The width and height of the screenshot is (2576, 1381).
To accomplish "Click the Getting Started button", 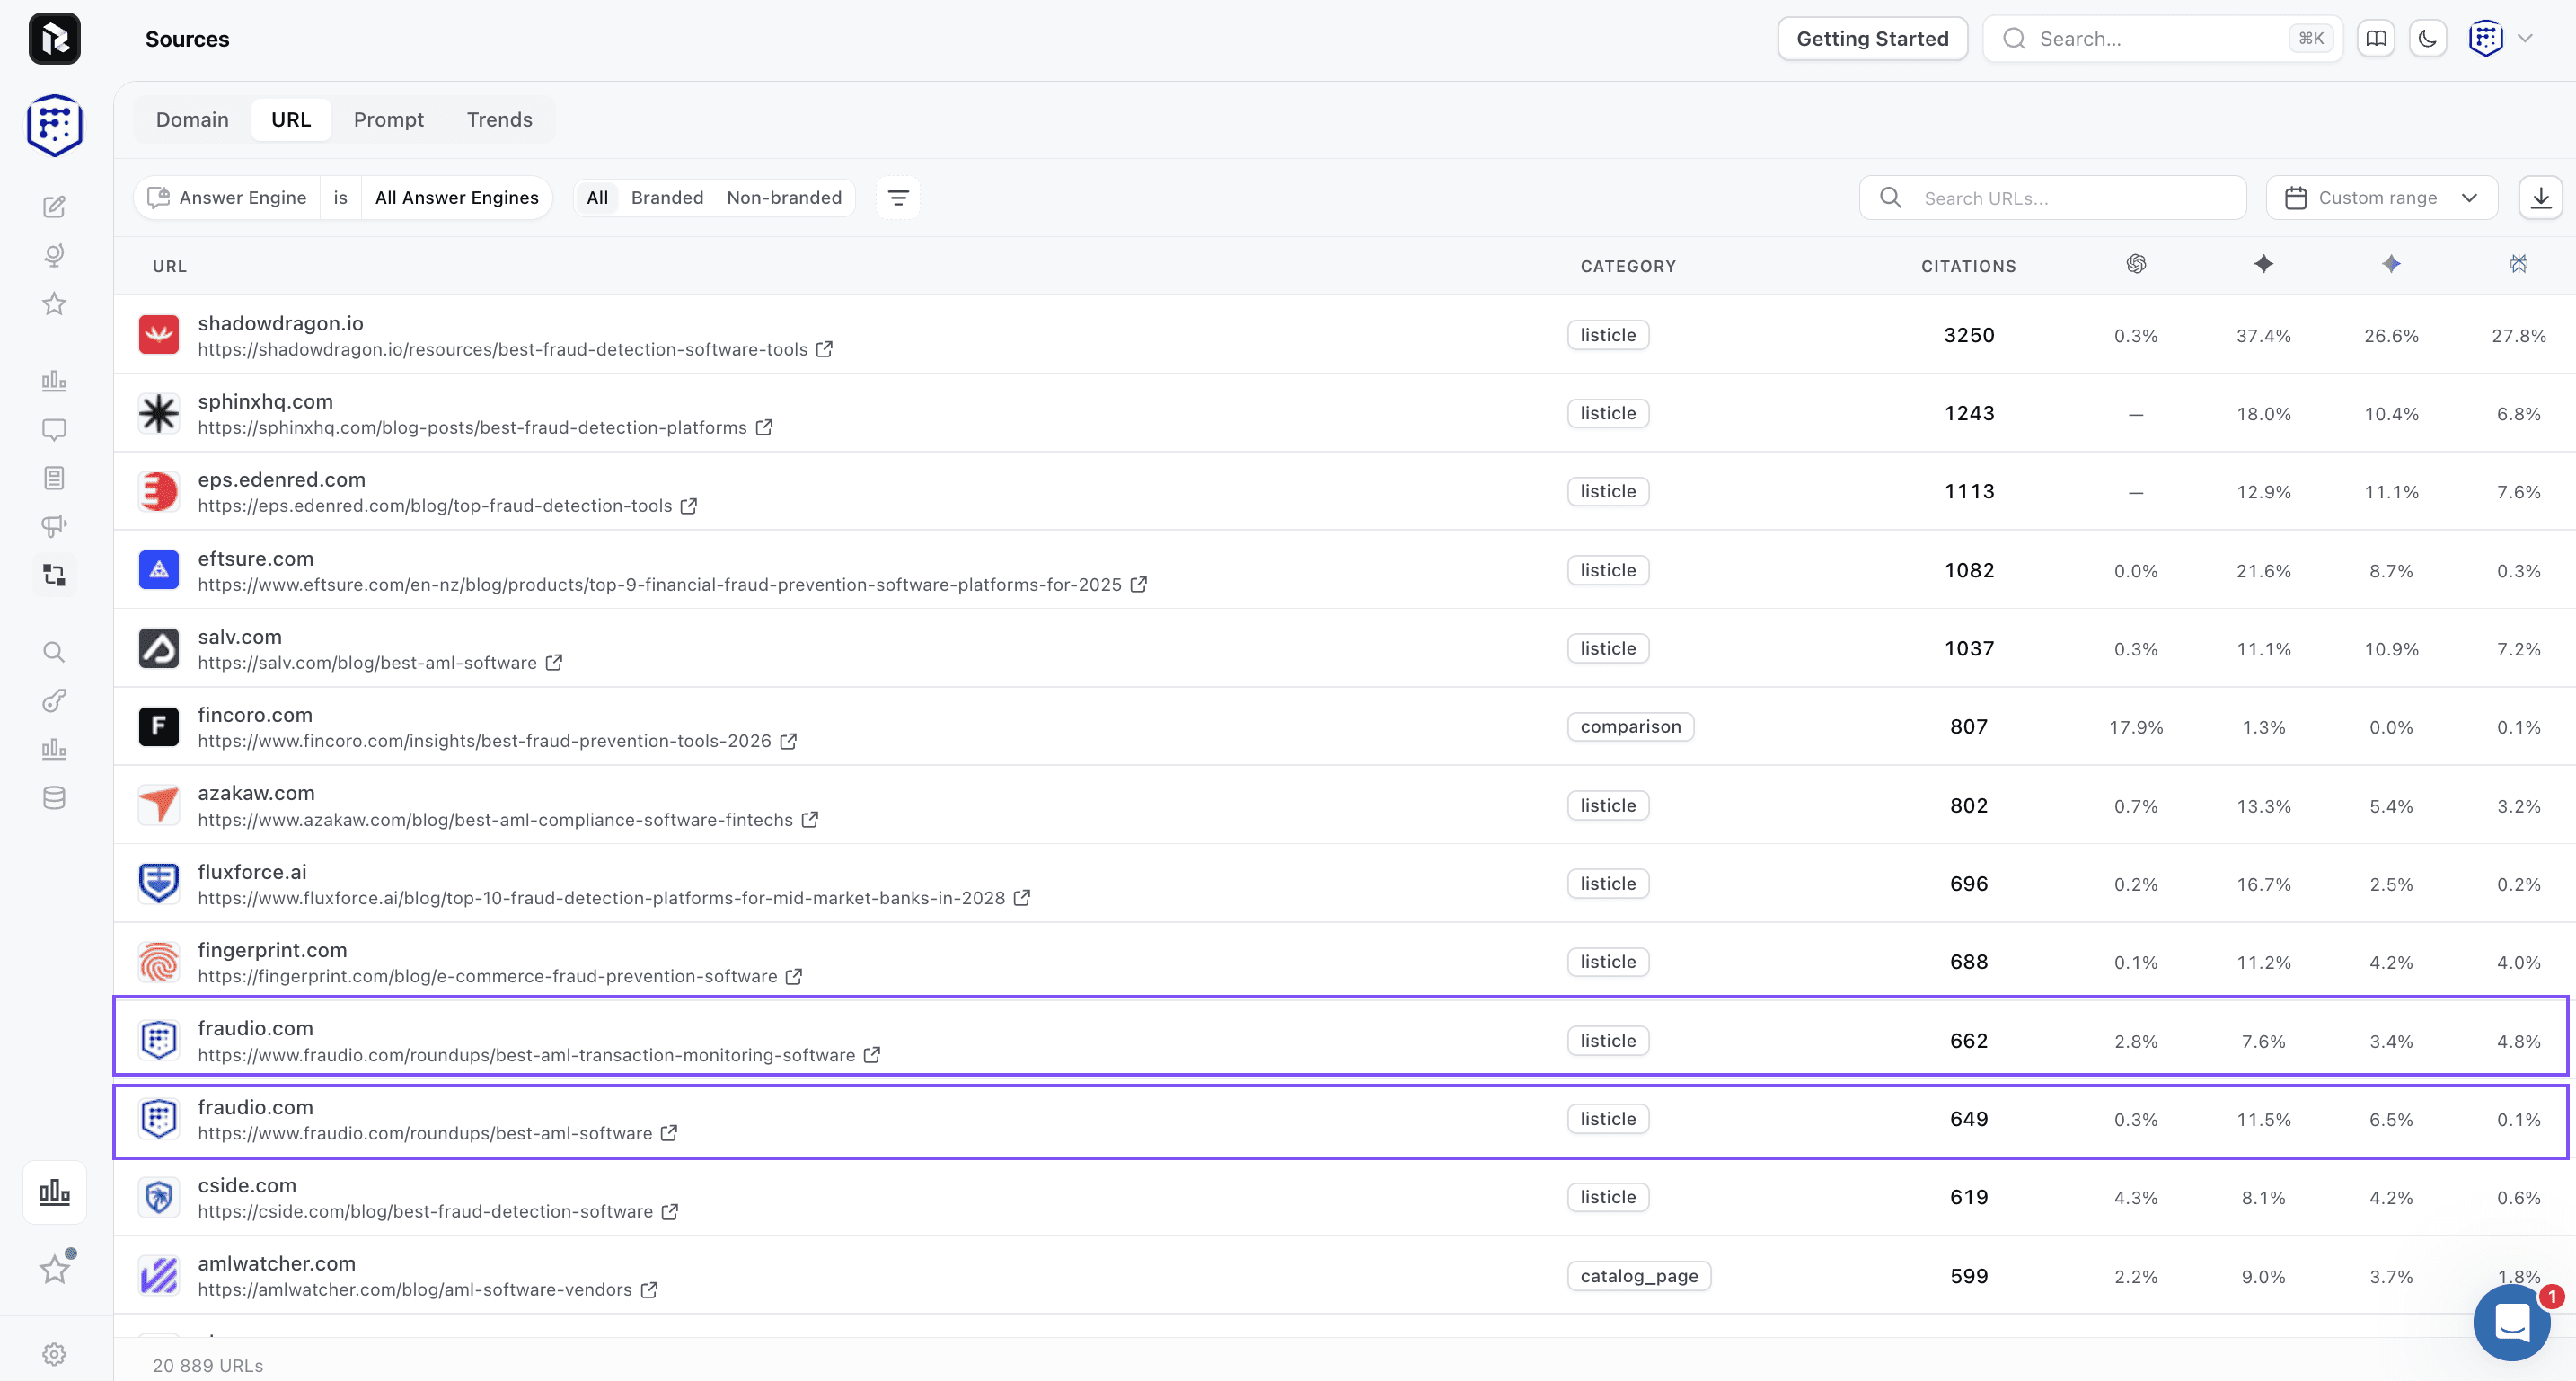I will tap(1872, 39).
